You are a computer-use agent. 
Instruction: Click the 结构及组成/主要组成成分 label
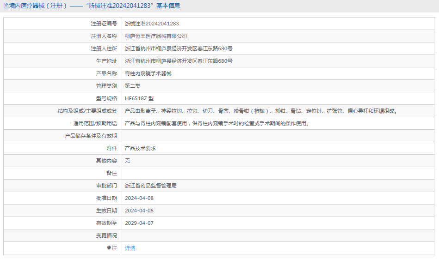pos(87,111)
